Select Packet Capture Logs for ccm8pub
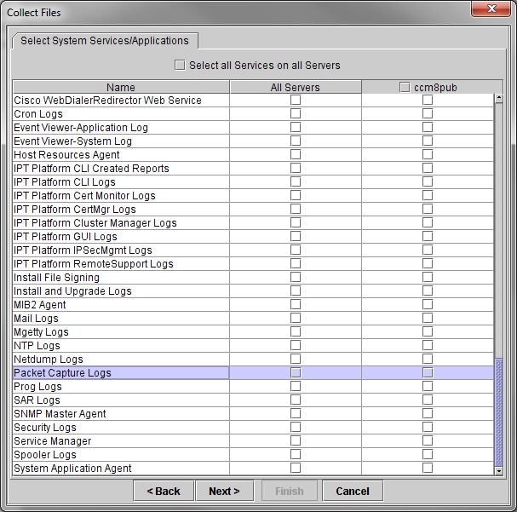This screenshot has height=512, width=517. [x=428, y=372]
